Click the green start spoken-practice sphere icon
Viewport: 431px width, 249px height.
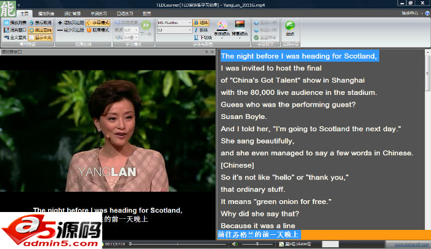coord(290,25)
